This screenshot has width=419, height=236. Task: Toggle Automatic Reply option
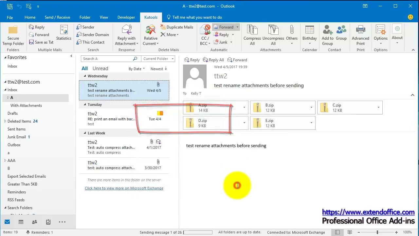click(224, 35)
